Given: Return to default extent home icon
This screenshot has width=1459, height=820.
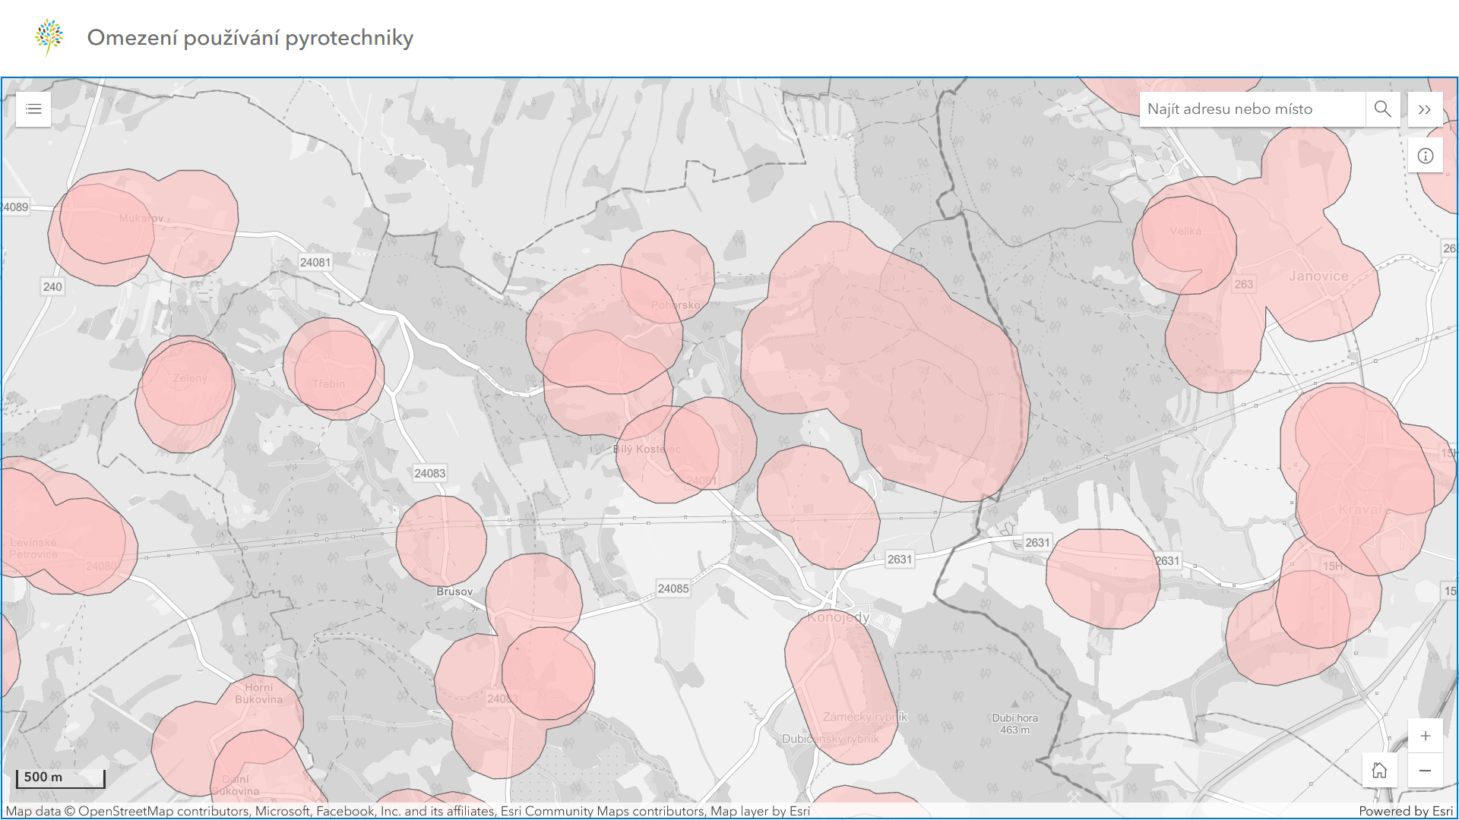Looking at the screenshot, I should click(x=1379, y=771).
